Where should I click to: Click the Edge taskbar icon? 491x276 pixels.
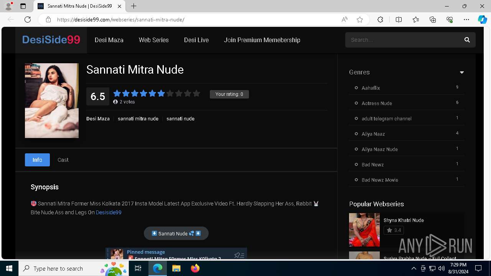point(158,268)
